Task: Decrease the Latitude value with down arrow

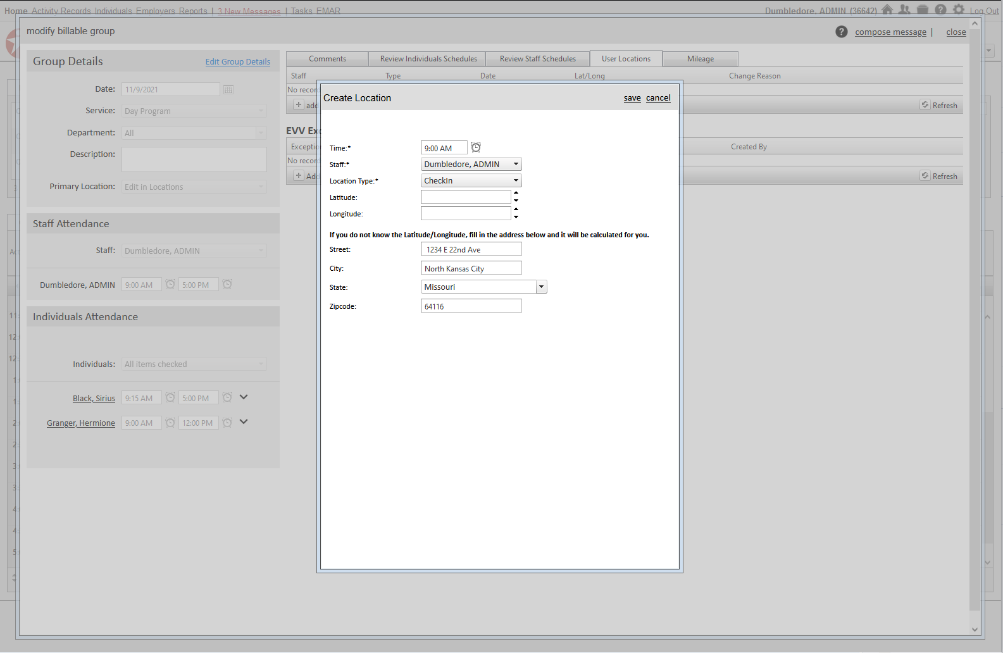Action: (516, 201)
